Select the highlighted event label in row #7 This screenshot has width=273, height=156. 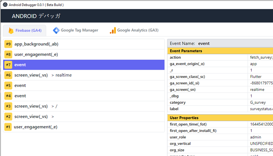coord(20,65)
